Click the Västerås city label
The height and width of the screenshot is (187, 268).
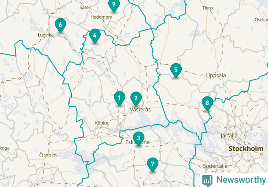(140, 110)
